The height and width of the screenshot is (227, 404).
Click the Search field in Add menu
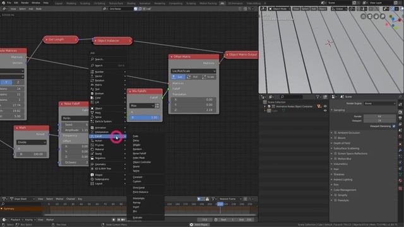108,59
